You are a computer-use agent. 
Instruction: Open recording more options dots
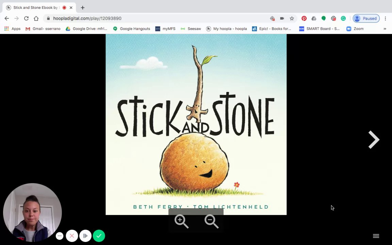(60, 236)
